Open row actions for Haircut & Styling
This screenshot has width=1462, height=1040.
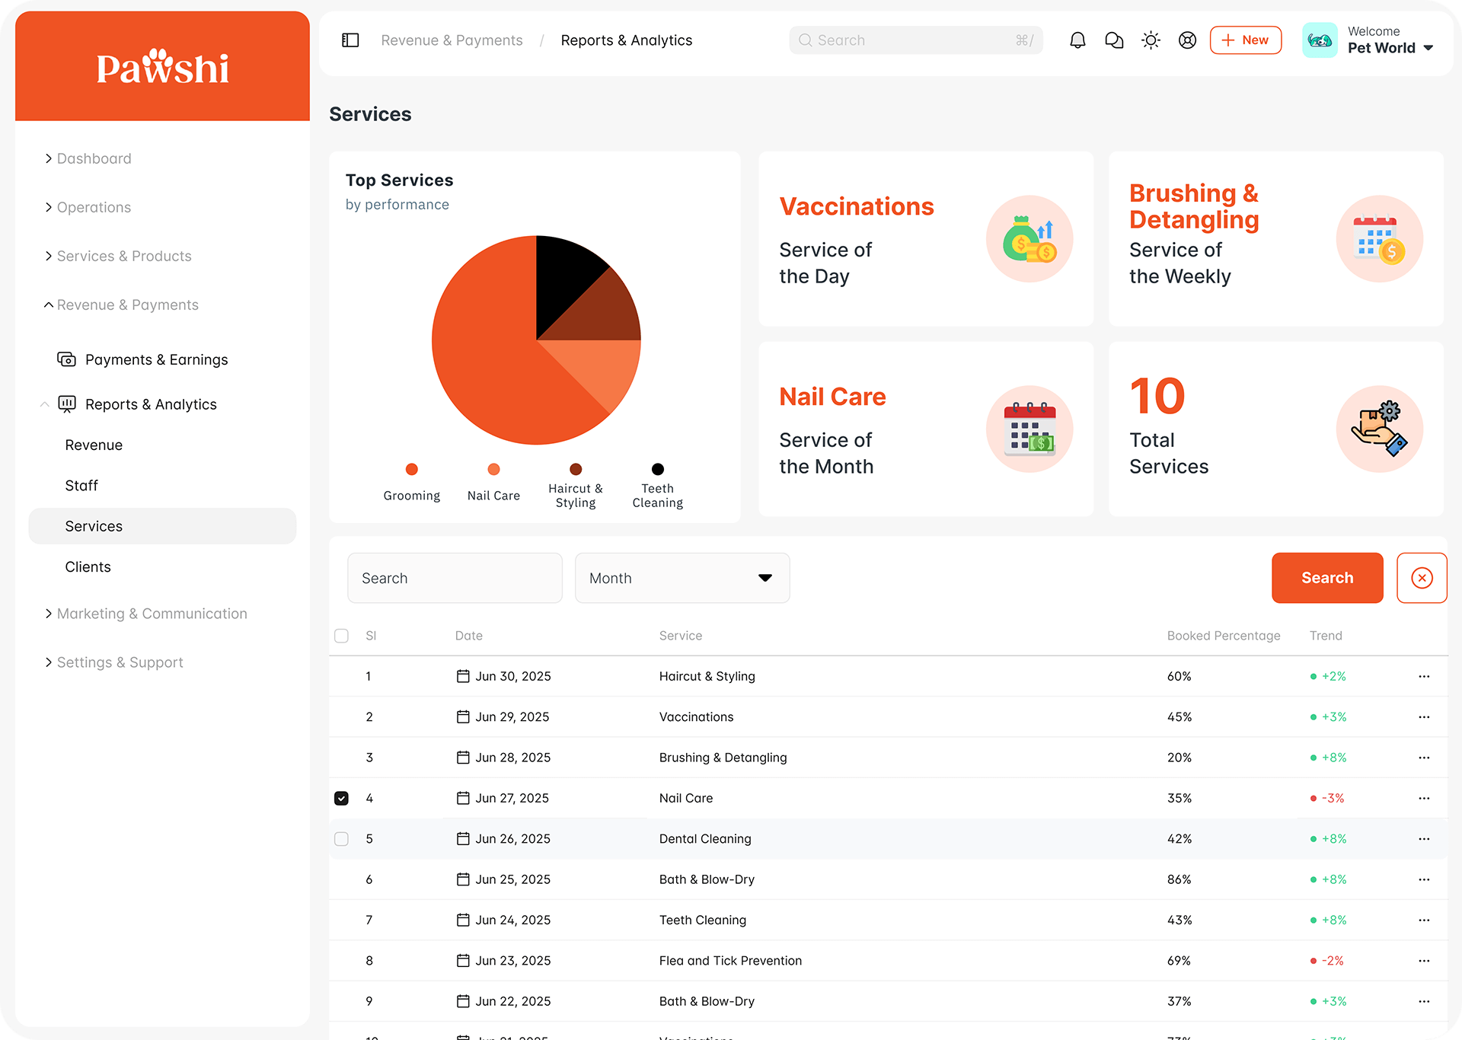(x=1424, y=676)
